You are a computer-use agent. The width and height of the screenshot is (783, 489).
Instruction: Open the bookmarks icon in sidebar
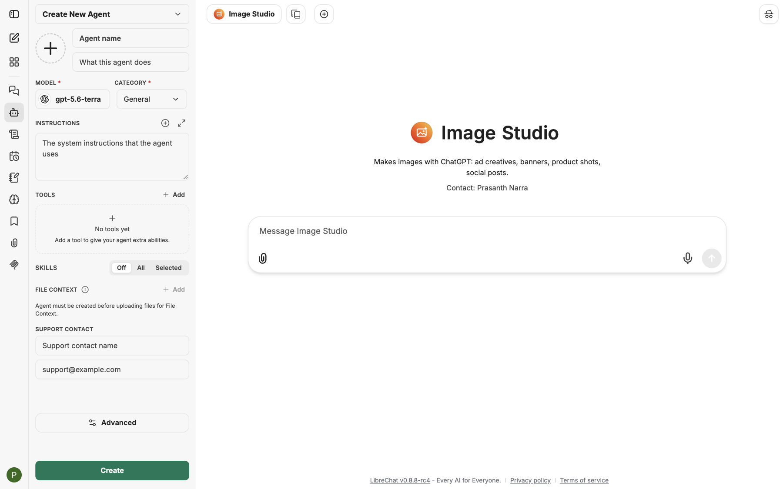tap(14, 221)
